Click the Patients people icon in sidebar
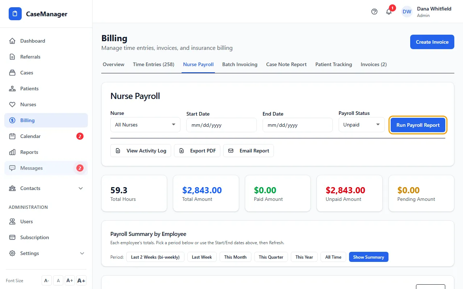 (x=12, y=89)
